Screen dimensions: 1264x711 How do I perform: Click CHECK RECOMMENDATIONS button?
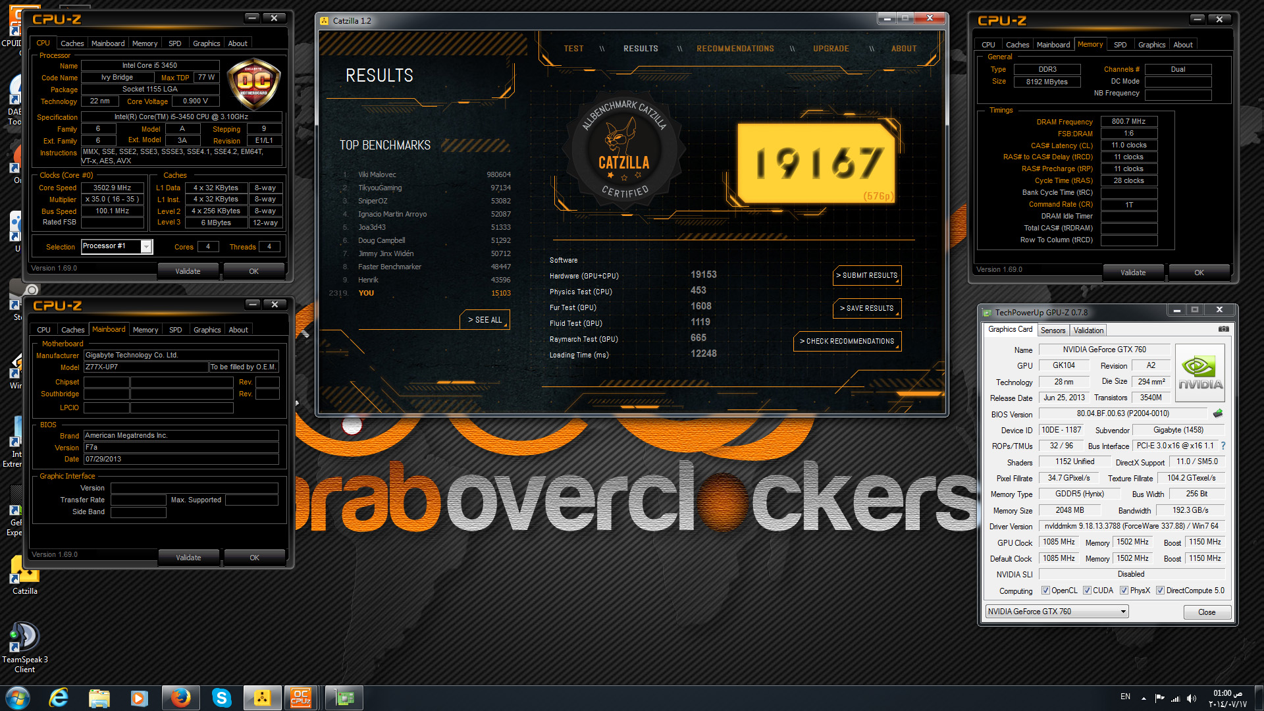847,342
